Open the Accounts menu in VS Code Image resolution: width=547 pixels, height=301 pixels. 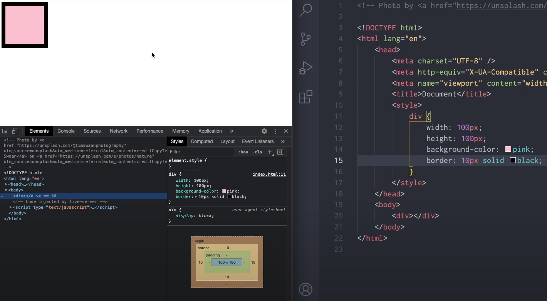(305, 289)
